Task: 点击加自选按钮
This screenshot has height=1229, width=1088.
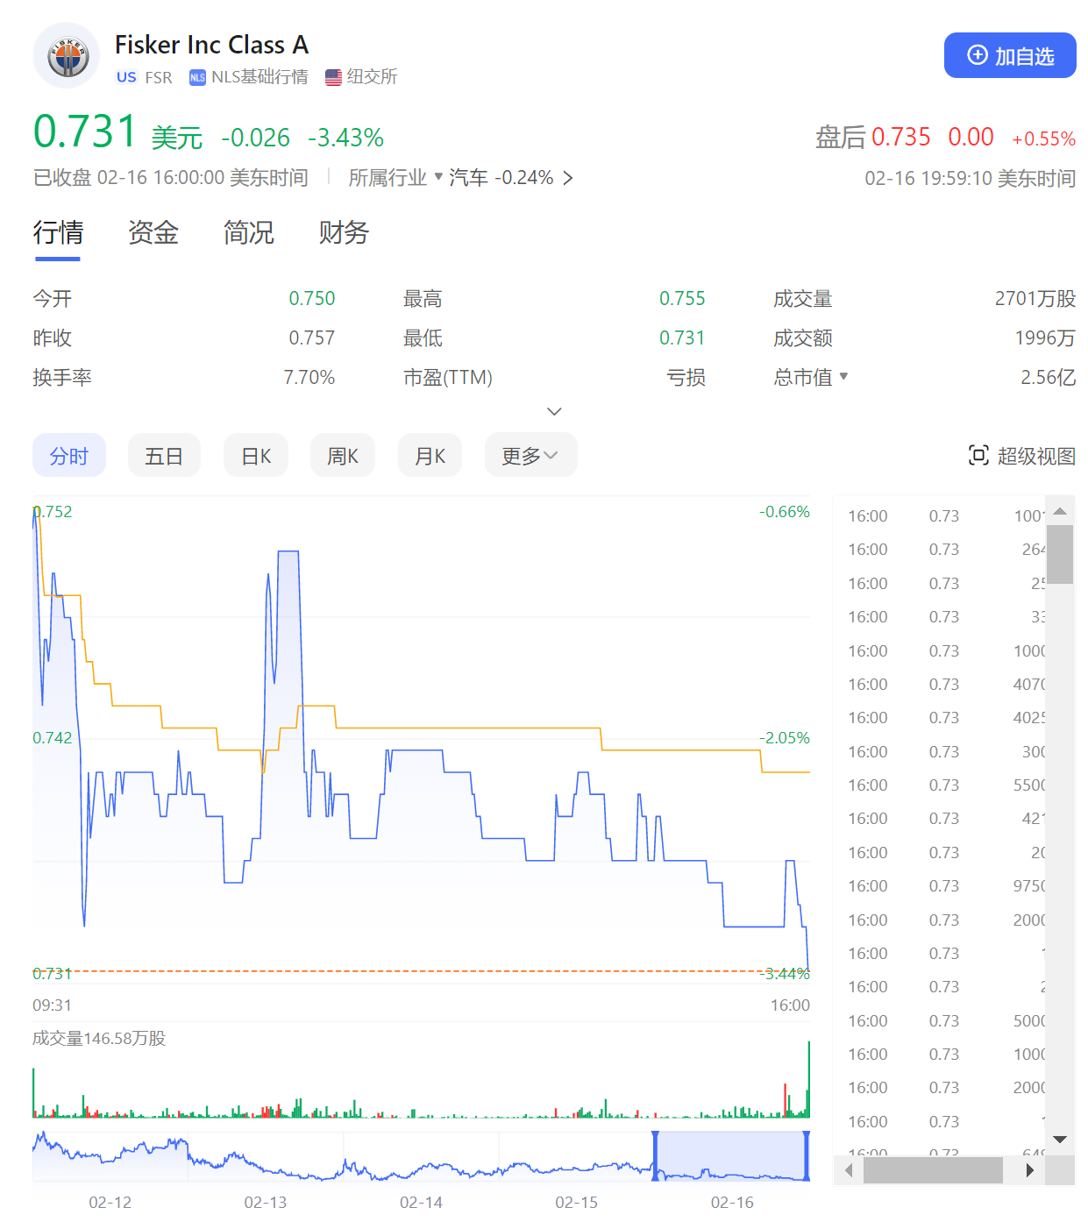Action: click(x=1010, y=55)
